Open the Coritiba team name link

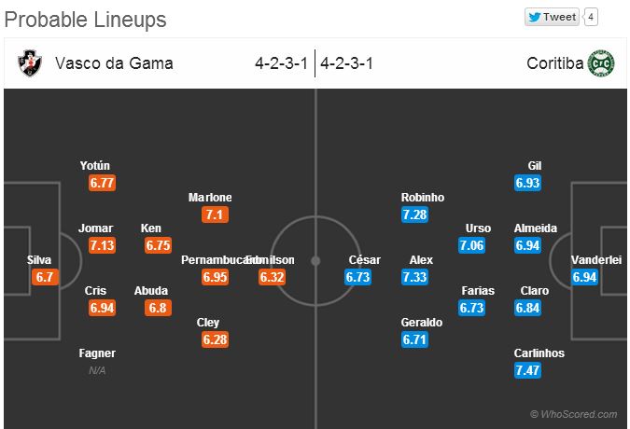554,63
